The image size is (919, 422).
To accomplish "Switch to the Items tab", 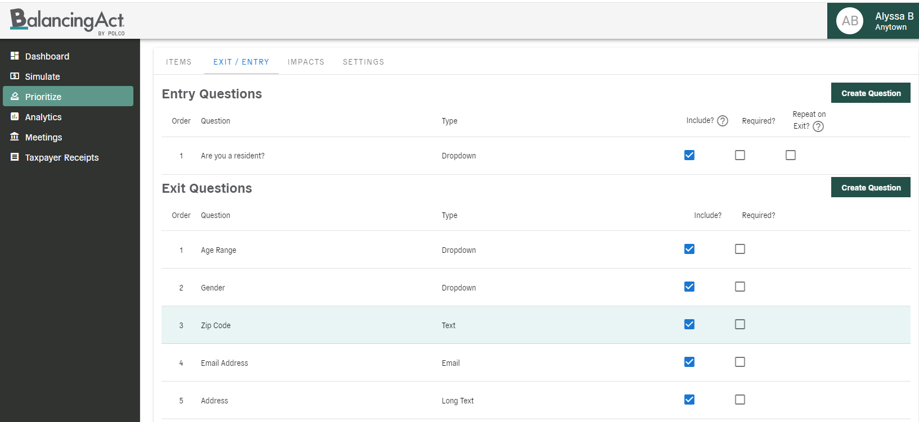I will point(179,62).
